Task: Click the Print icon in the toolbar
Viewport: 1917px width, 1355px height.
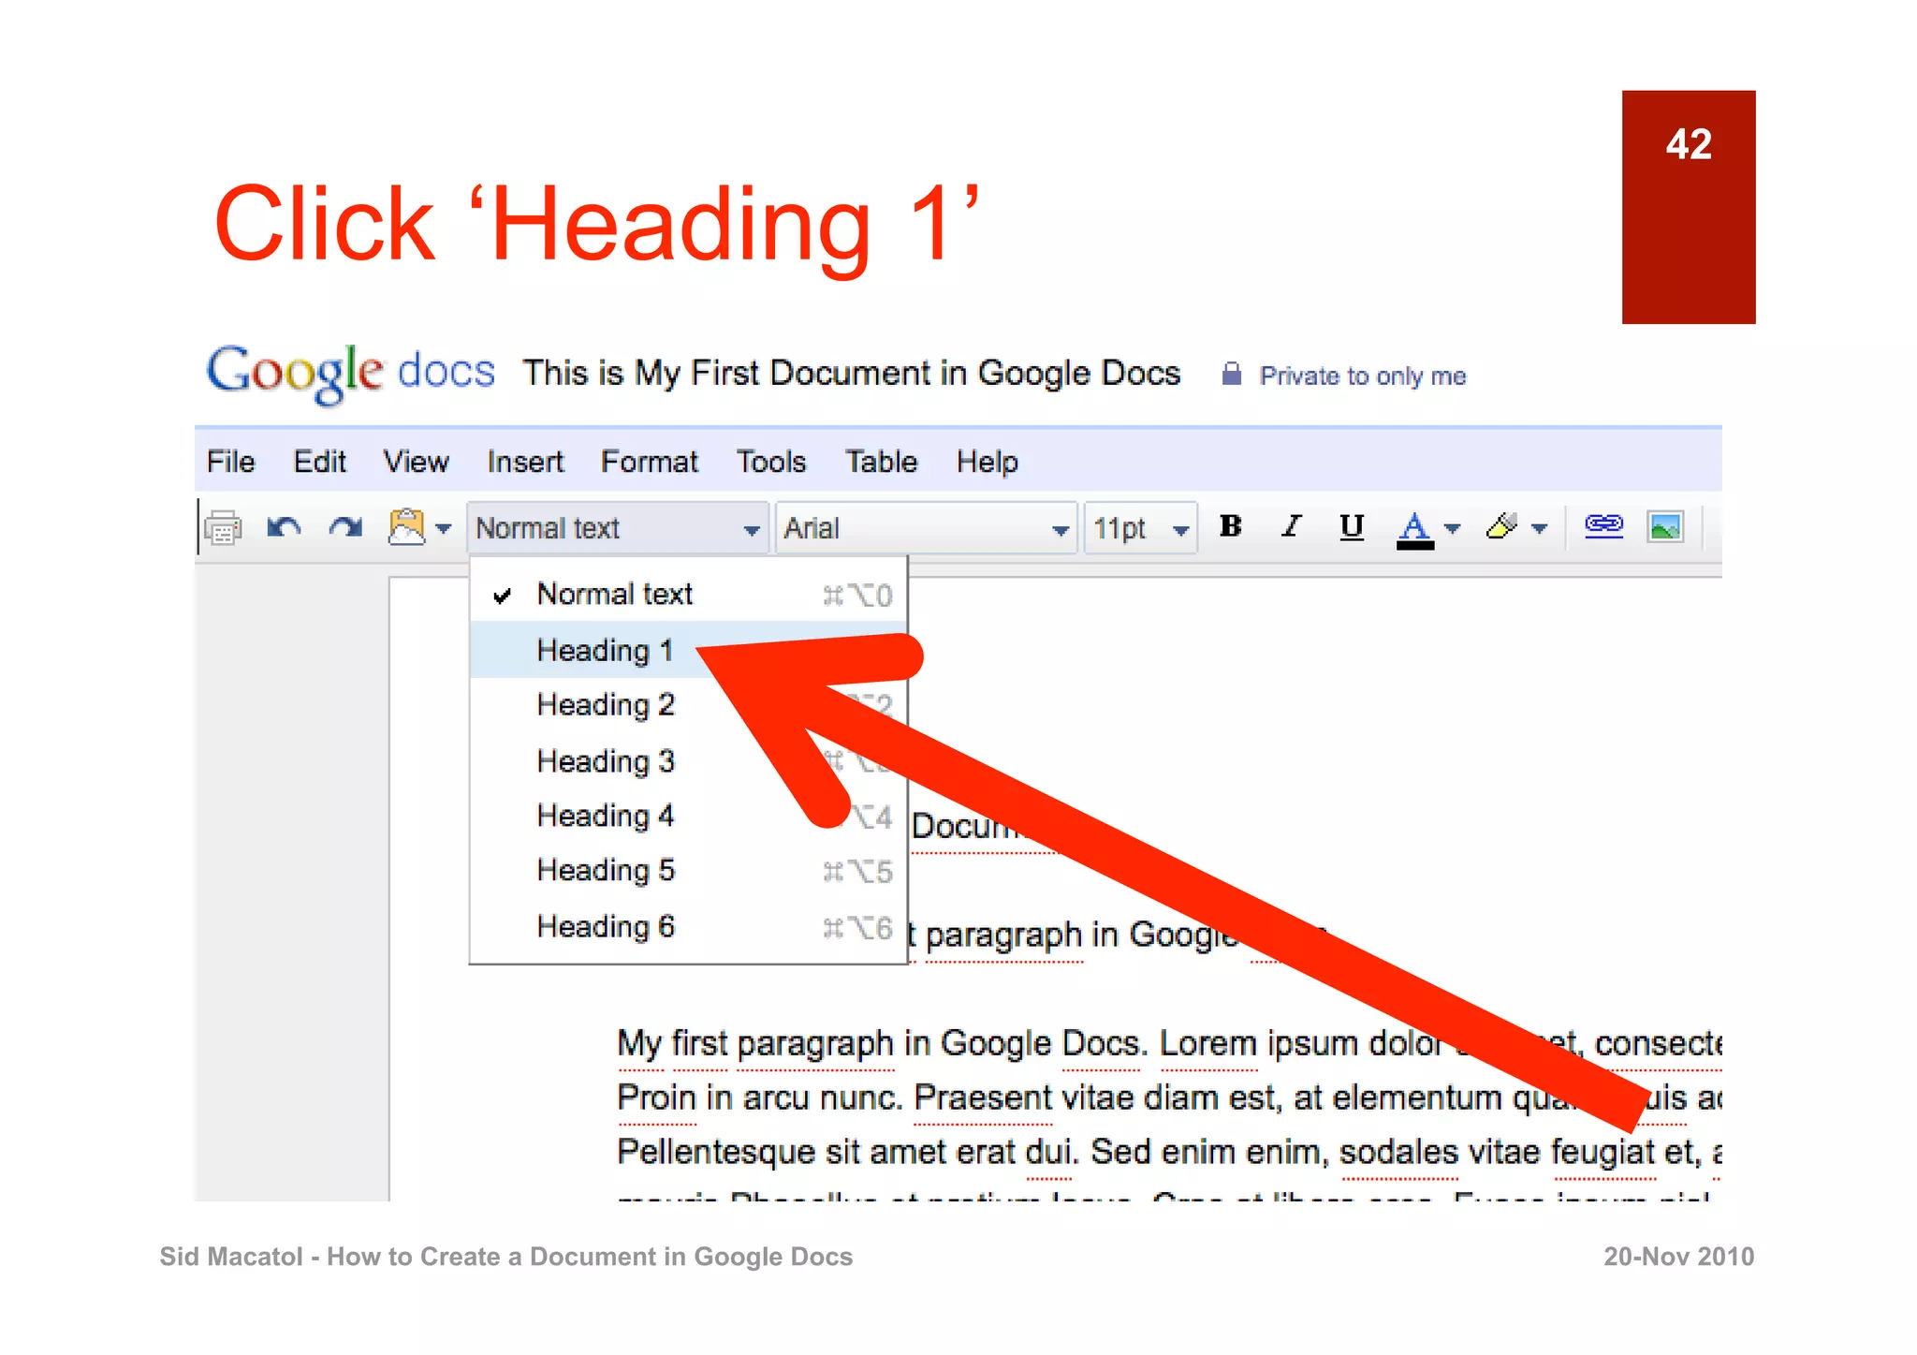Action: 223,528
